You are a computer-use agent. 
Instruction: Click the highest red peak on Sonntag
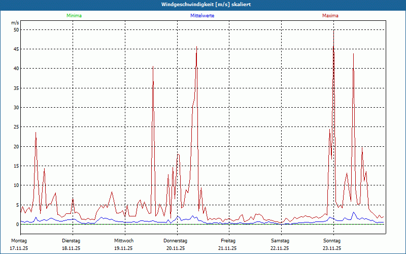[x=333, y=31]
